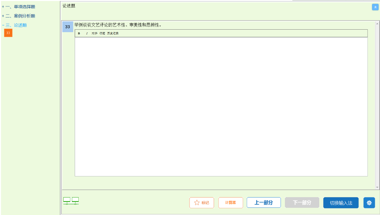Mark this question with 标记 button

pyautogui.click(x=202, y=202)
